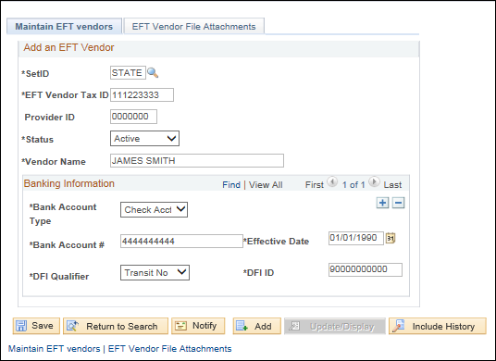This screenshot has height=361, width=496.
Task: Click the Find link in Banking Information
Action: [231, 185]
